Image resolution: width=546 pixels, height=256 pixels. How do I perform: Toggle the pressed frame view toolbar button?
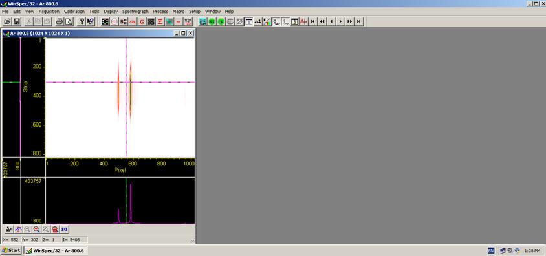coord(248,21)
